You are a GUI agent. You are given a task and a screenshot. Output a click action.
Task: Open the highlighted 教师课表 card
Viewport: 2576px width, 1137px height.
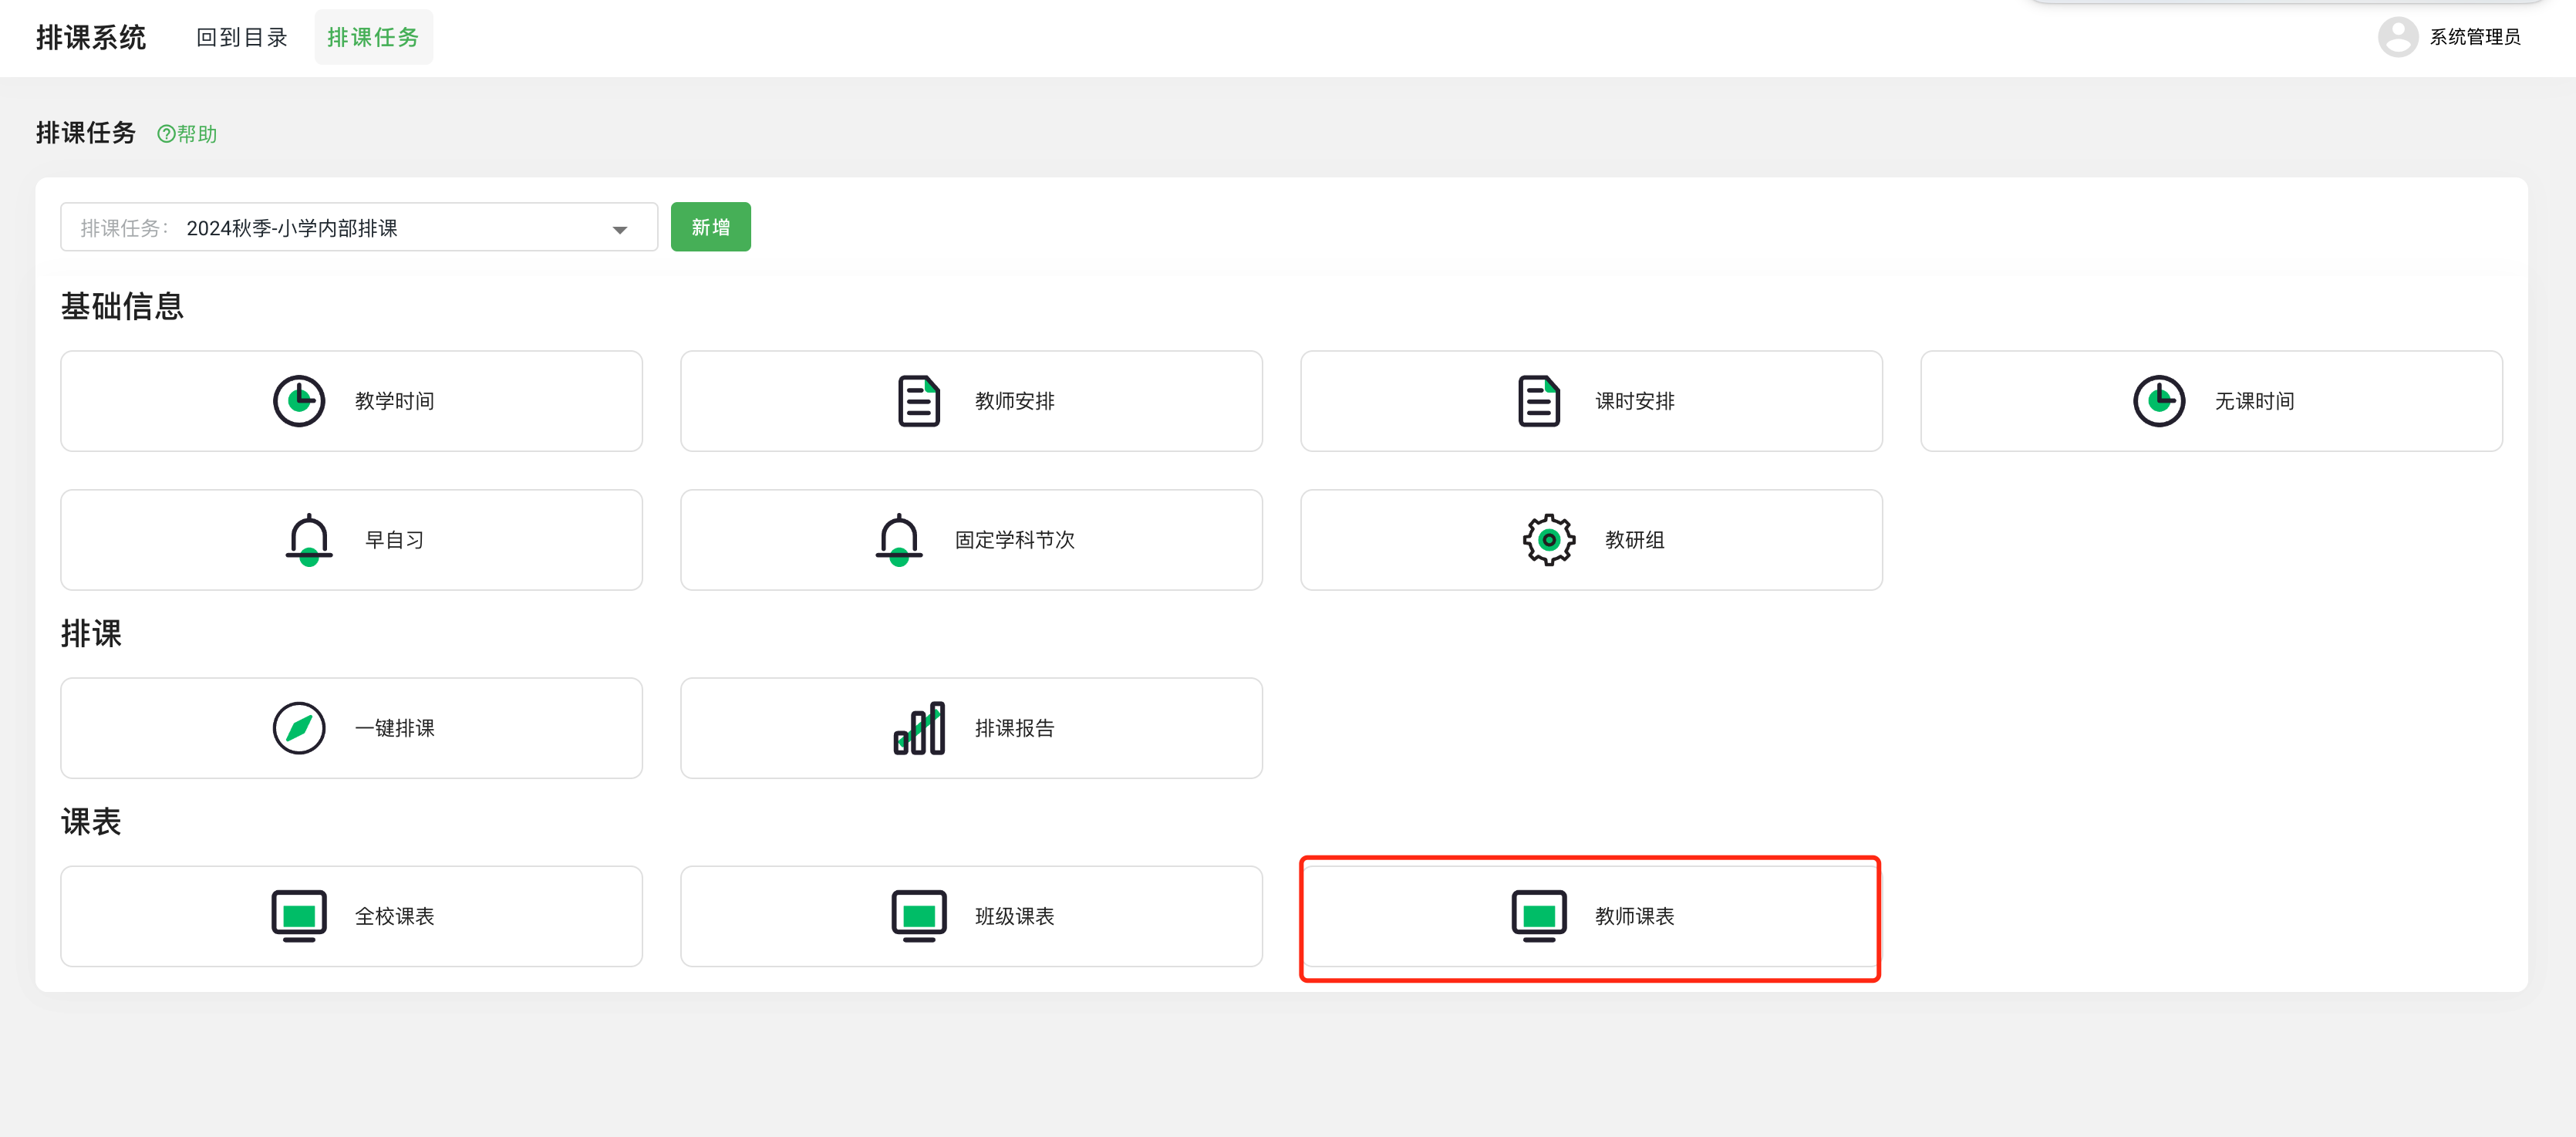pos(1590,917)
